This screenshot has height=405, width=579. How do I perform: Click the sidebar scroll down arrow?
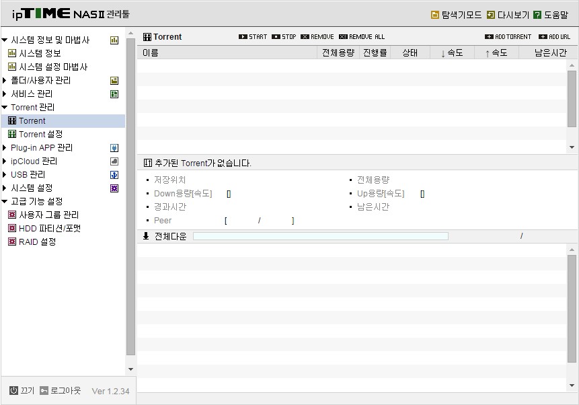pyautogui.click(x=130, y=369)
